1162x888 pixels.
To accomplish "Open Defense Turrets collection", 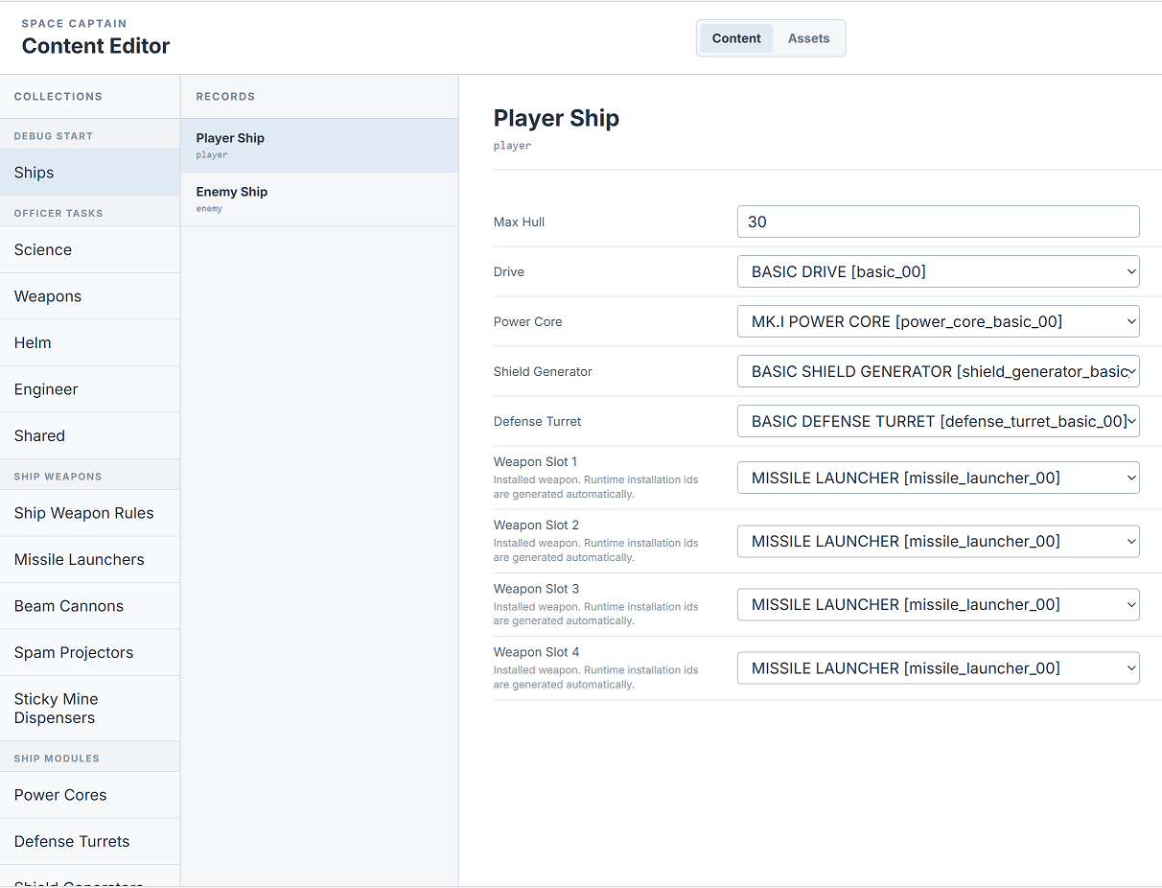I will pos(90,841).
